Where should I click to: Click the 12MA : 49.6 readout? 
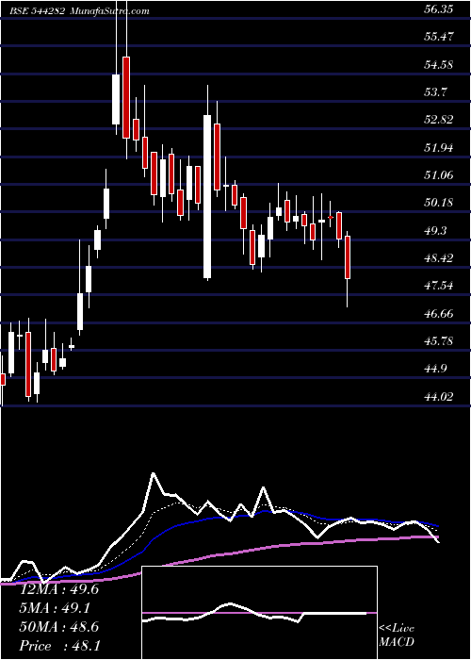(x=59, y=589)
